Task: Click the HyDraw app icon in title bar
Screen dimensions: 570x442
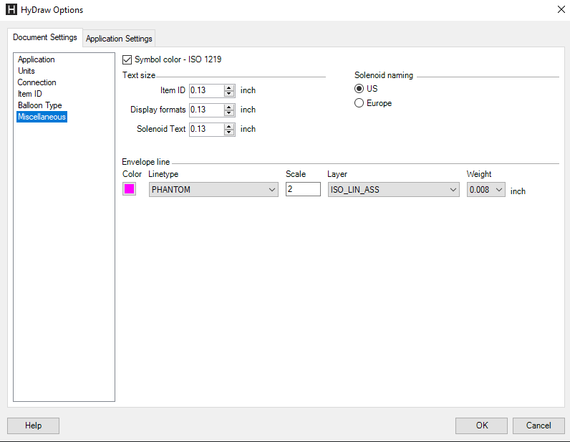Action: (x=11, y=10)
